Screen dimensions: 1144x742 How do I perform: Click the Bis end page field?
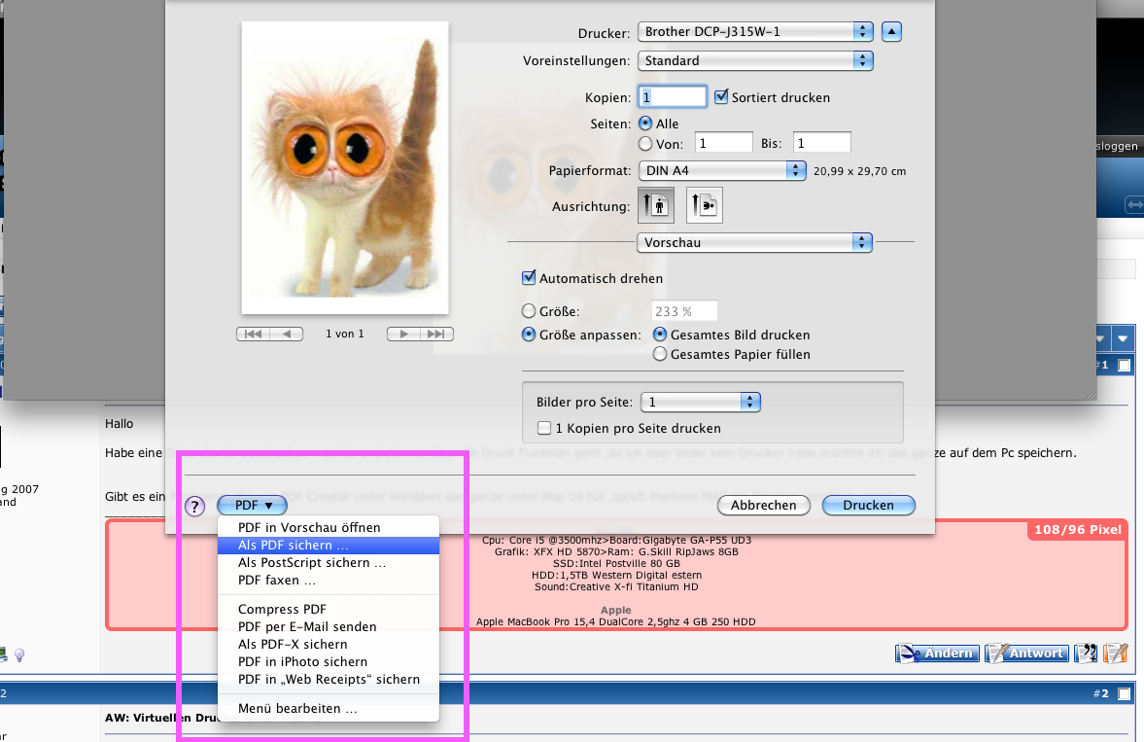(x=821, y=143)
